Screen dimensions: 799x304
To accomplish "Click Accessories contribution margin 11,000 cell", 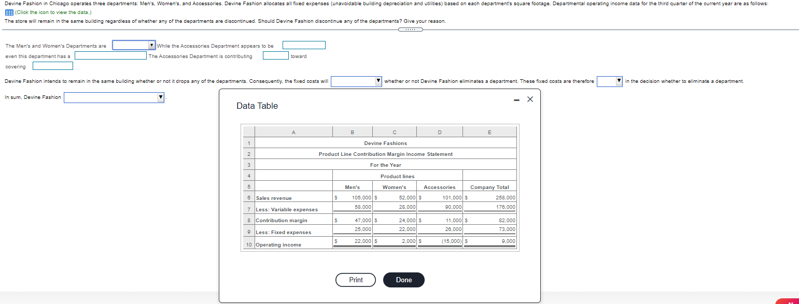I will 440,220.
